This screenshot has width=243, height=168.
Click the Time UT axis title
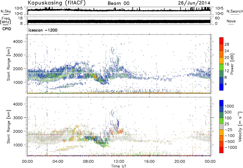119,166
